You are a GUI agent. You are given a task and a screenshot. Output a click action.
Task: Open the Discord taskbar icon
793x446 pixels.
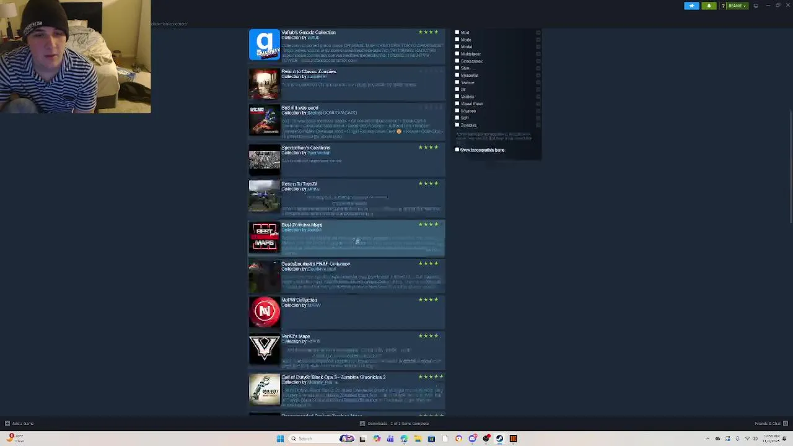[x=473, y=439]
